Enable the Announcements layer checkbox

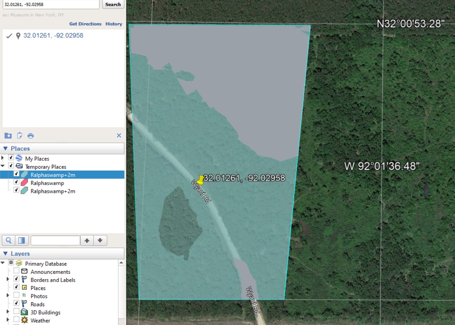click(16, 271)
